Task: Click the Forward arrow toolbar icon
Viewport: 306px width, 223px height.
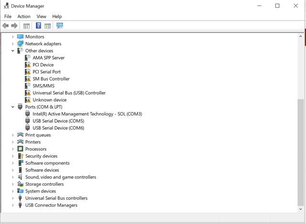Action: pos(14,25)
